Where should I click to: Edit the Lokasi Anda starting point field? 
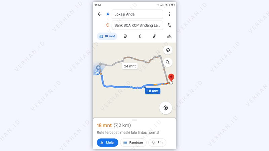[137, 14]
